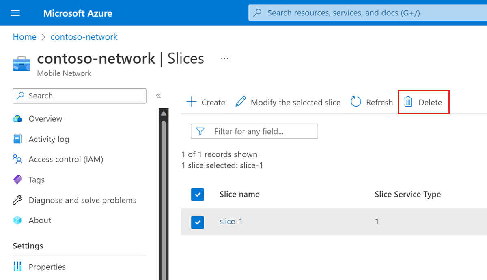
Task: Open the slice-1 resource link
Action: pyautogui.click(x=231, y=222)
